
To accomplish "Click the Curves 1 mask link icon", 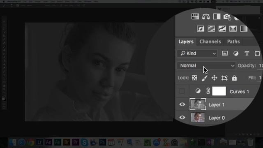I will pyautogui.click(x=208, y=91).
